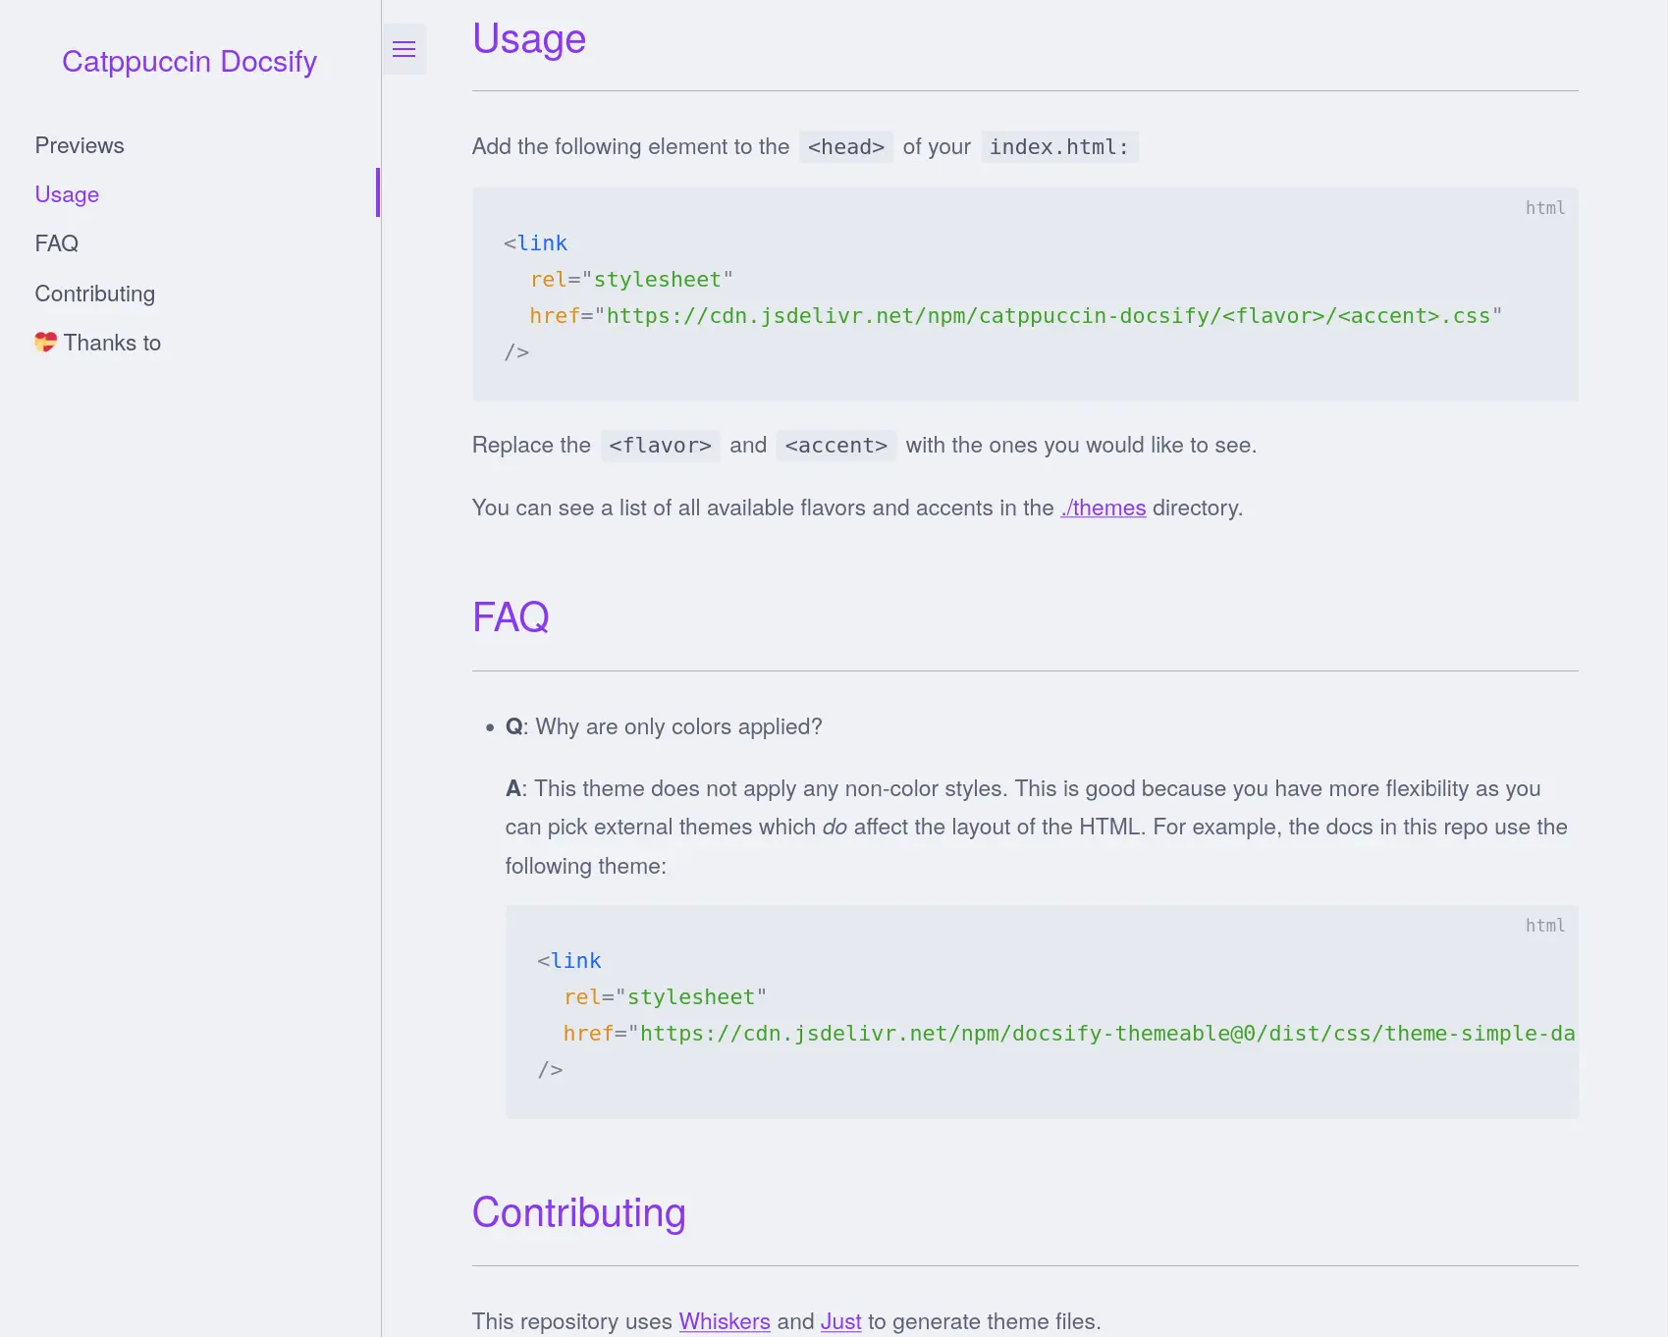Open the Catppuccin Docsify home title
The image size is (1669, 1337).
pos(189,61)
